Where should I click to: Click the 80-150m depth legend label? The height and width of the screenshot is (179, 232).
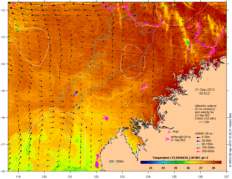tap(207, 144)
